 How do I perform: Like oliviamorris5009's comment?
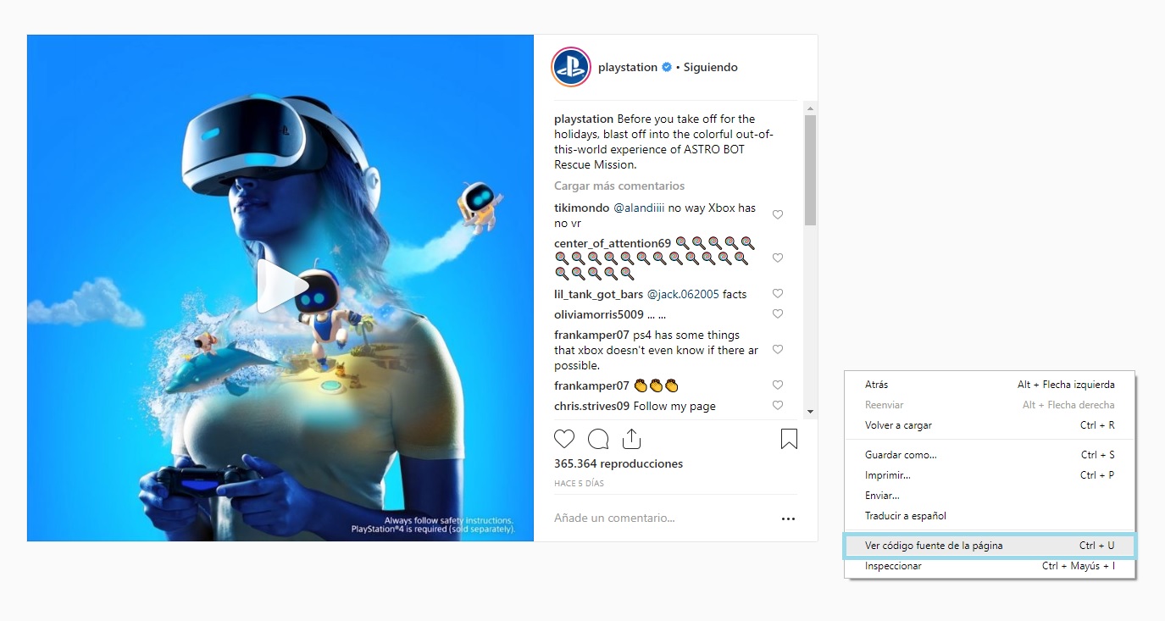click(778, 314)
